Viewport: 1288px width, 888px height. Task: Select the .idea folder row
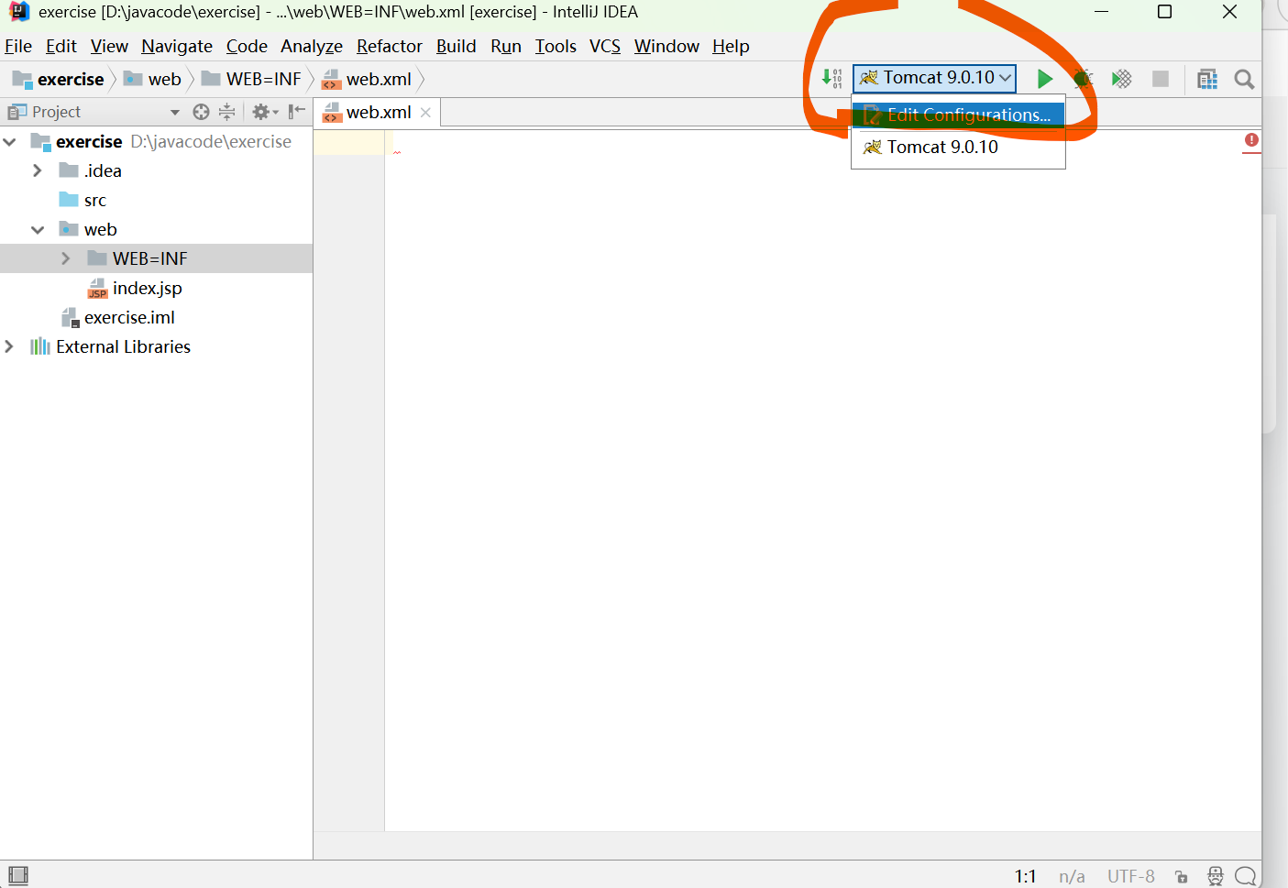156,170
